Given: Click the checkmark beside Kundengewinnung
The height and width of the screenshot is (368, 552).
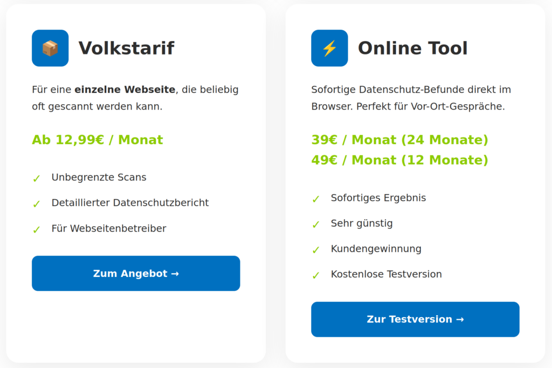Looking at the screenshot, I should point(316,249).
